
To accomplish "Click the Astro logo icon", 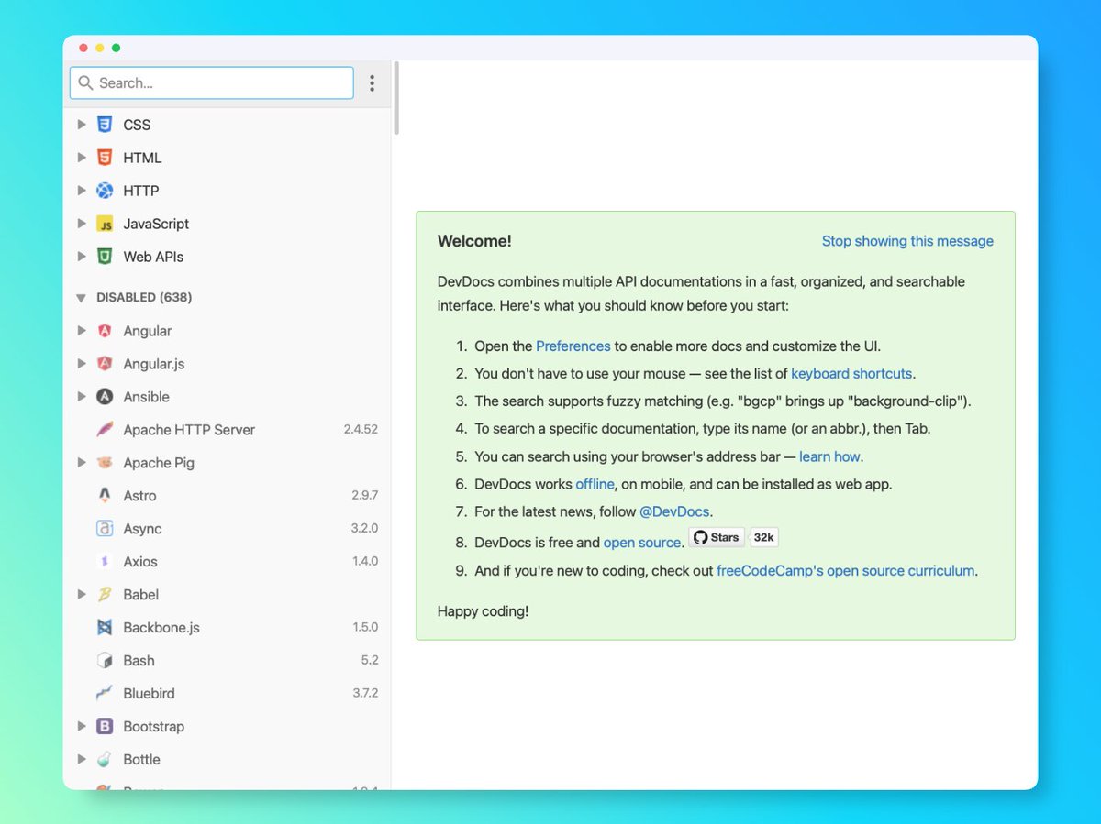I will (x=105, y=496).
